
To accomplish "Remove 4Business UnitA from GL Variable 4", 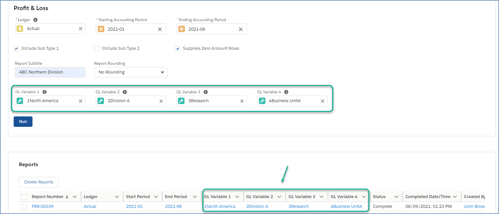I will [x=323, y=101].
